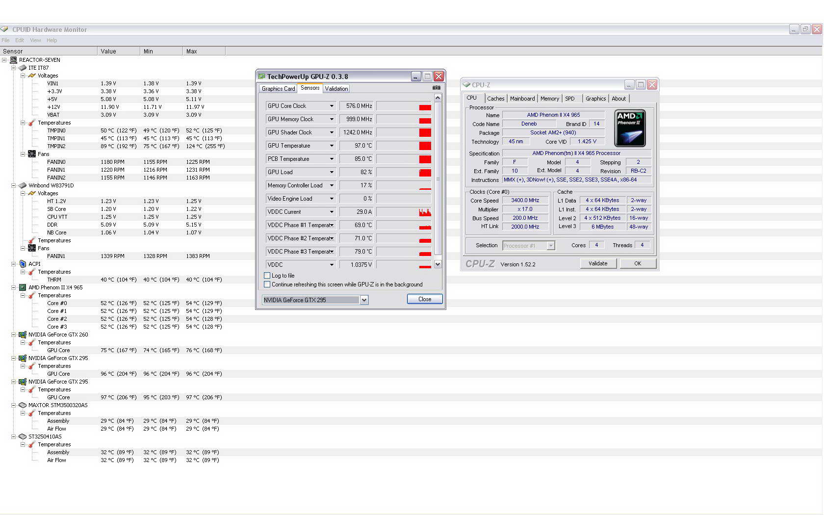Click the Sensor column header
824x515 pixels.
click(x=49, y=51)
